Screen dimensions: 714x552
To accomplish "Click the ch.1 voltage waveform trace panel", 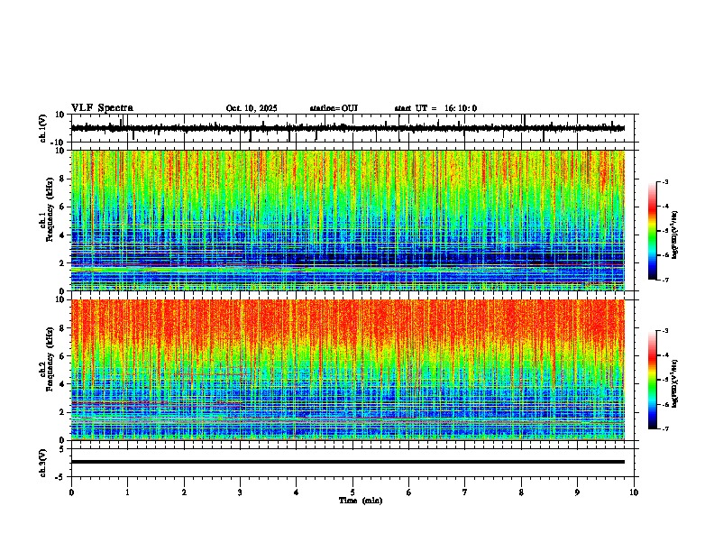I will [352, 128].
